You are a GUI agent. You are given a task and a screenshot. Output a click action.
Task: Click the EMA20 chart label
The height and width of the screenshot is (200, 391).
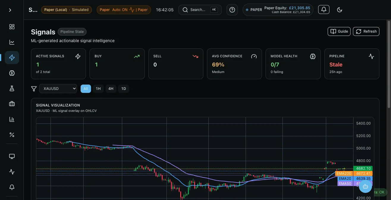[x=345, y=179]
